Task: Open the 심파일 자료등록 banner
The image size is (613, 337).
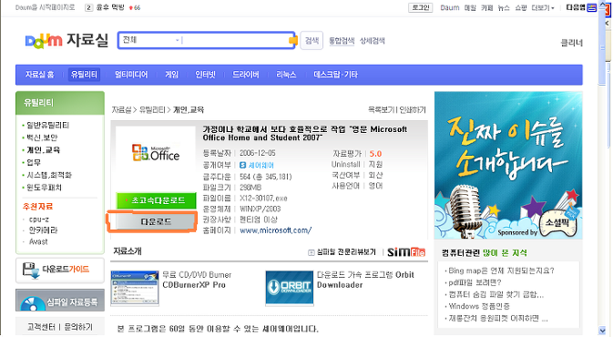Action: point(60,301)
